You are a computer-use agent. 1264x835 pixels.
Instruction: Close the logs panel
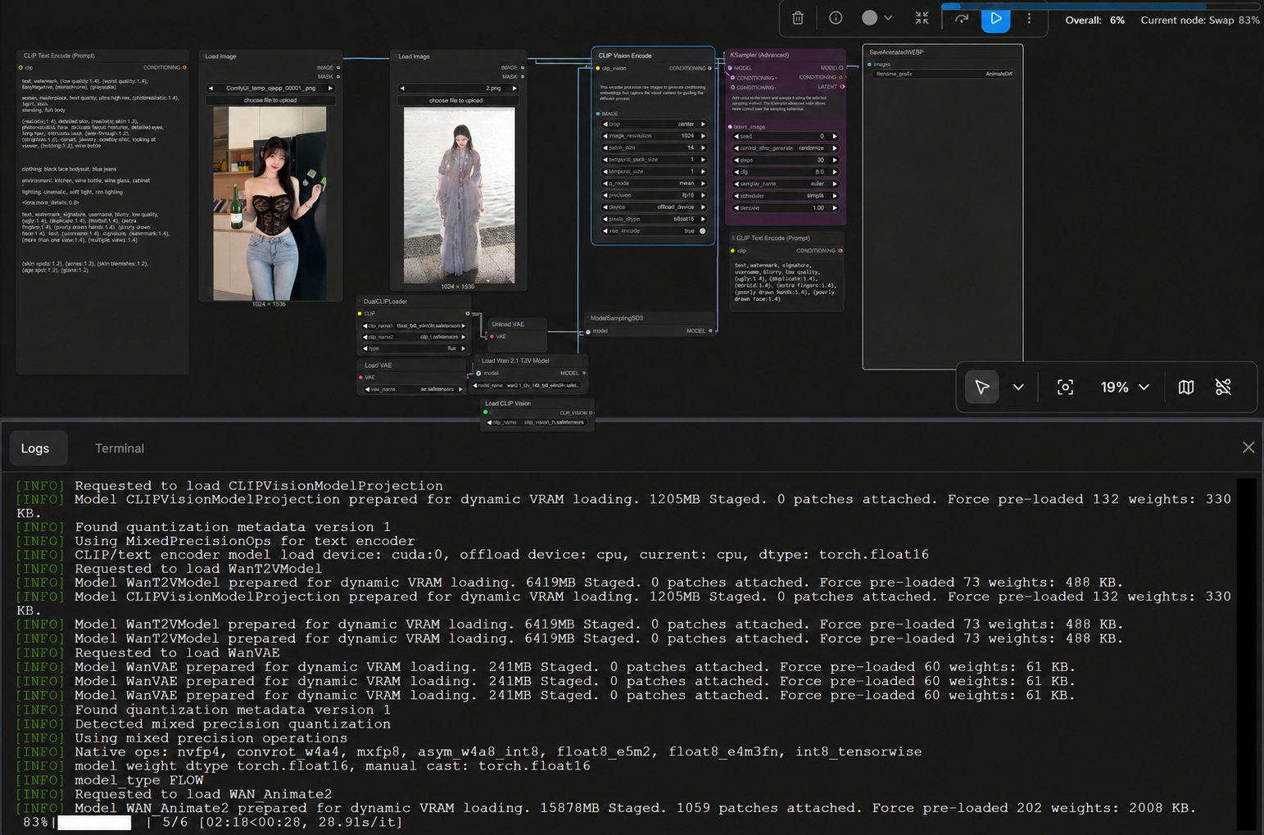pyautogui.click(x=1248, y=447)
